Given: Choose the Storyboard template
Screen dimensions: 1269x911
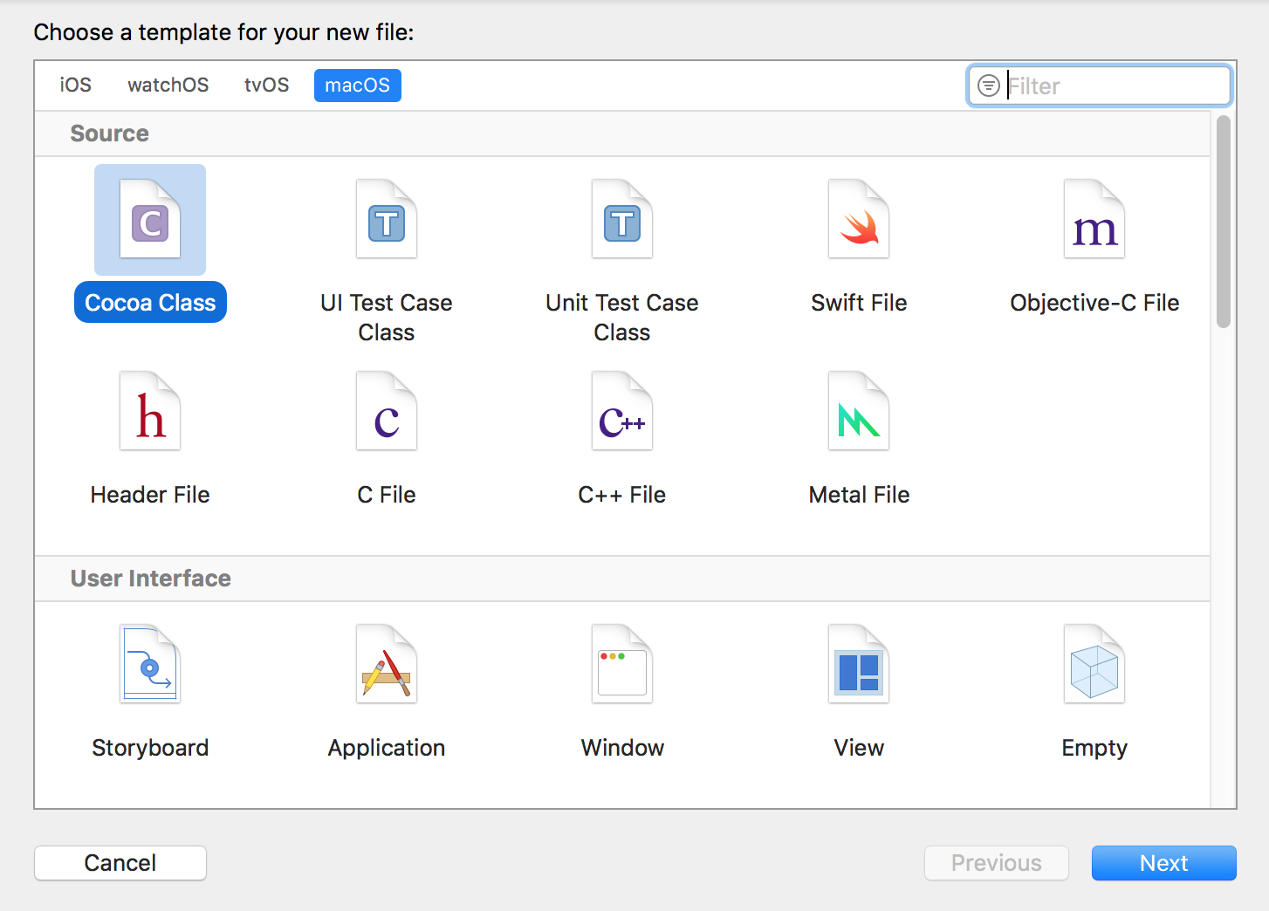Looking at the screenshot, I should [x=150, y=665].
